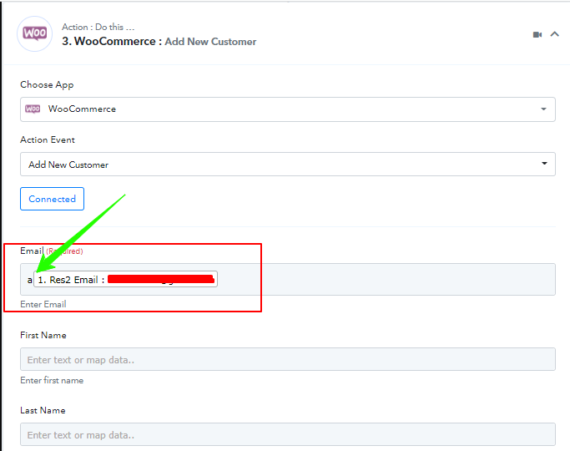Click the 'Enter Email' hint text
The width and height of the screenshot is (570, 451).
(x=43, y=304)
